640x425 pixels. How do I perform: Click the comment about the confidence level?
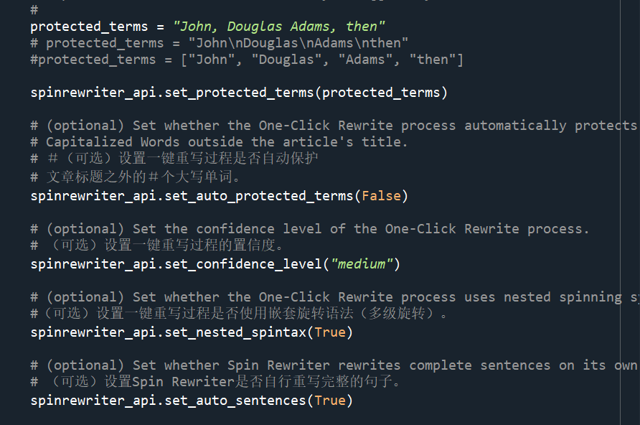[x=309, y=229]
